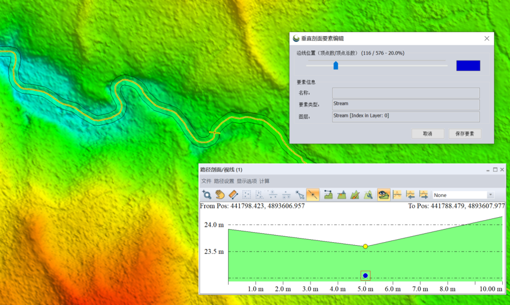
Task: Click the From Pos coordinates text
Action: (252, 206)
